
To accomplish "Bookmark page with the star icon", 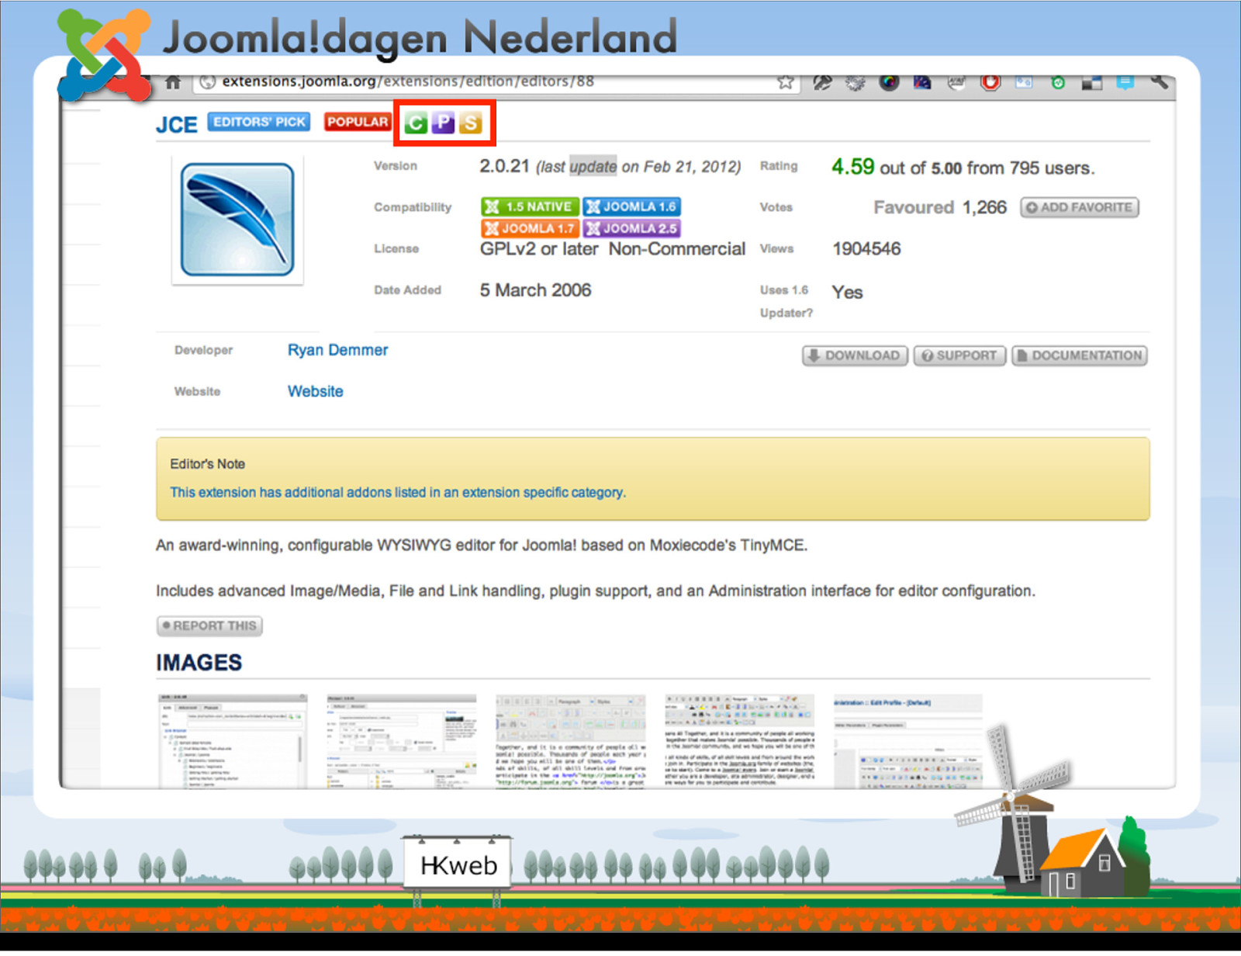I will [x=786, y=81].
